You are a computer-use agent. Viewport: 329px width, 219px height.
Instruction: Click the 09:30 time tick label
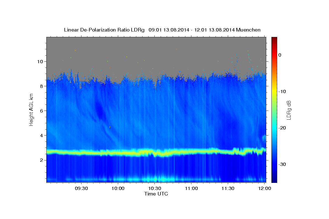[x=81, y=189]
